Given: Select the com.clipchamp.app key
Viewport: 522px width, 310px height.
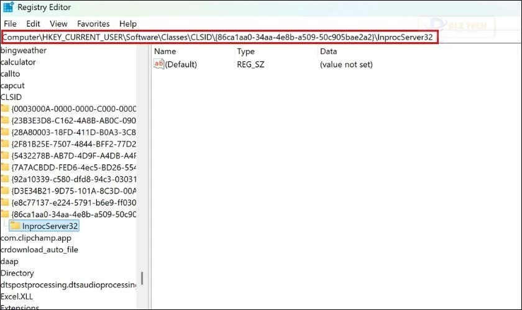Looking at the screenshot, I should tap(35, 238).
